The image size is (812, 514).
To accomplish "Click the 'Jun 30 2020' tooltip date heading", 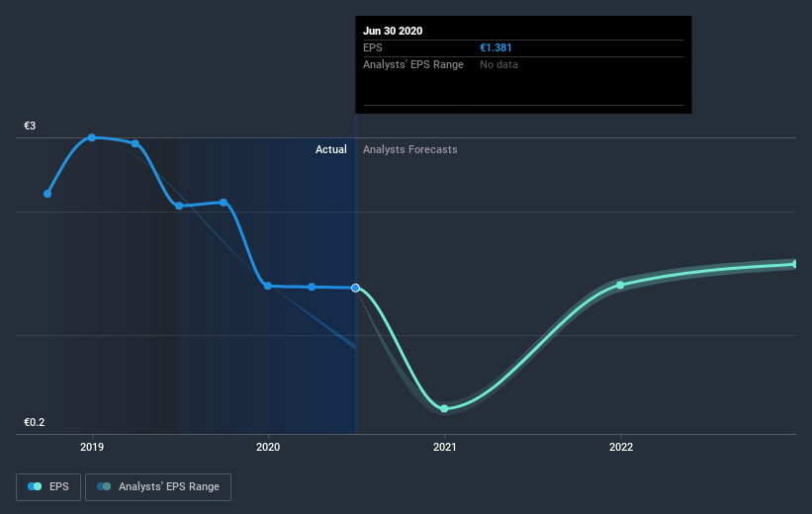I will pos(393,31).
